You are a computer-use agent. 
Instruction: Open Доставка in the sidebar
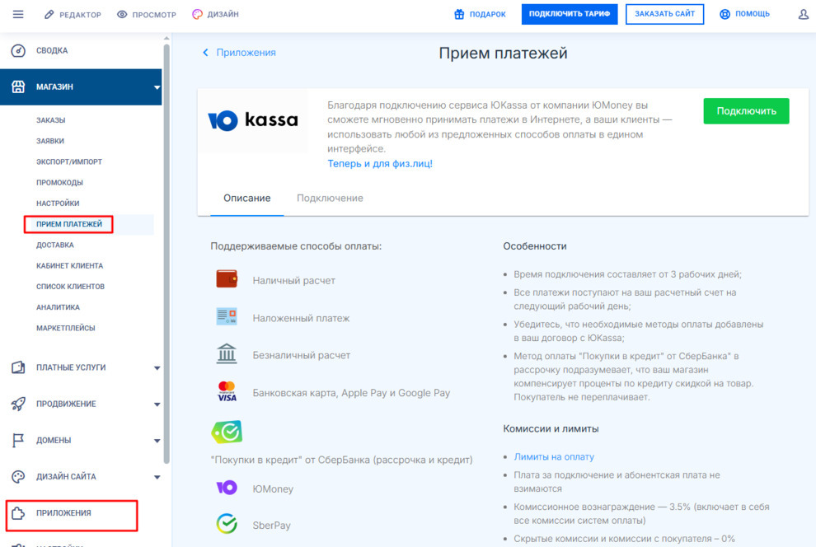pyautogui.click(x=55, y=245)
